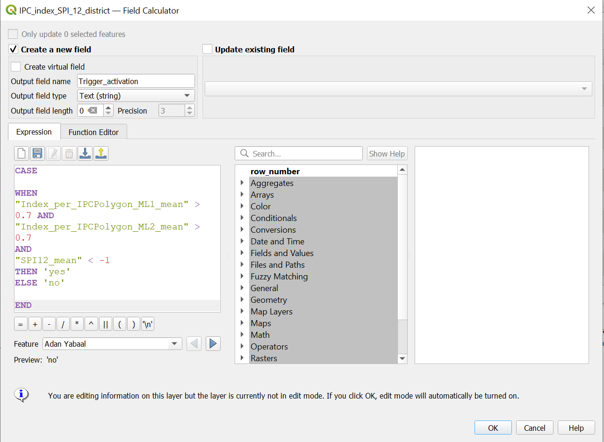The width and height of the screenshot is (604, 442).
Task: Click the function search field
Action: [304, 154]
